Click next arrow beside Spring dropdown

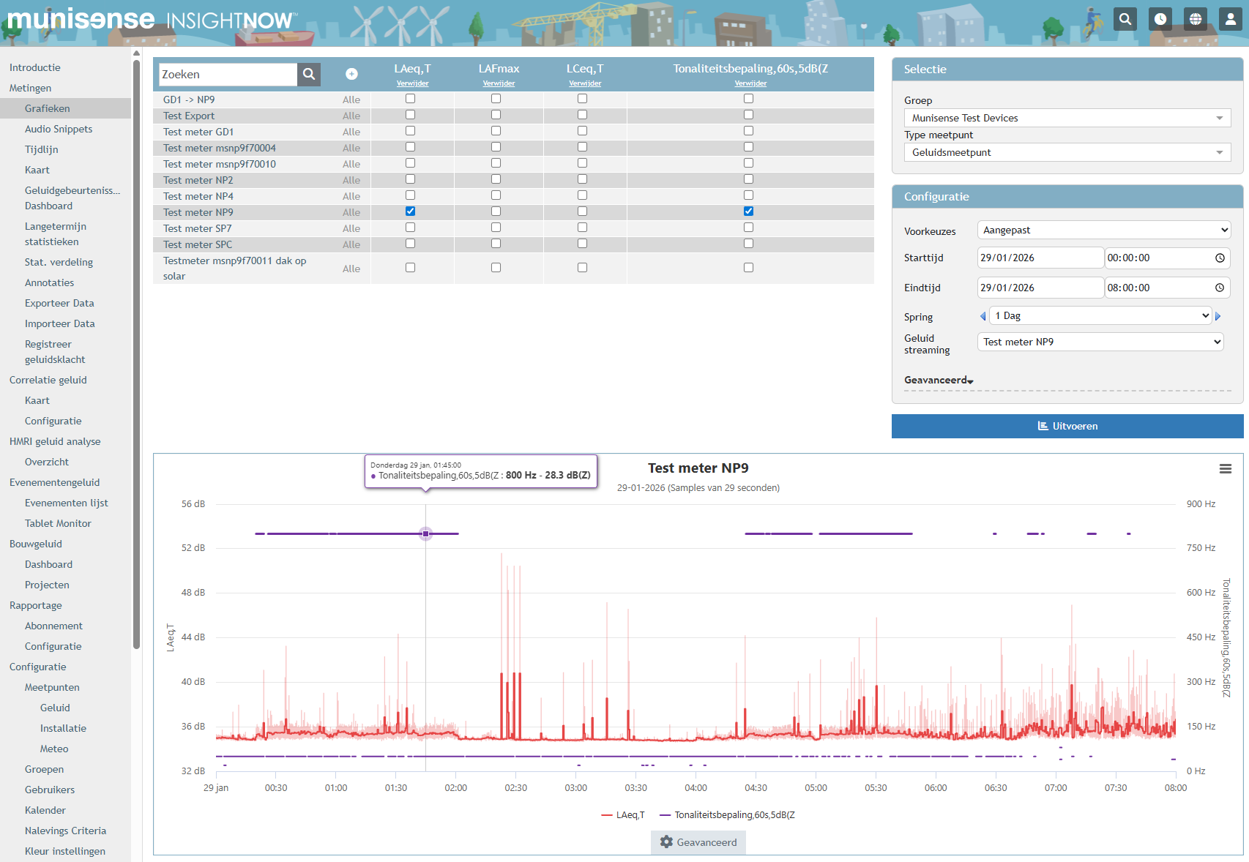tap(1218, 316)
